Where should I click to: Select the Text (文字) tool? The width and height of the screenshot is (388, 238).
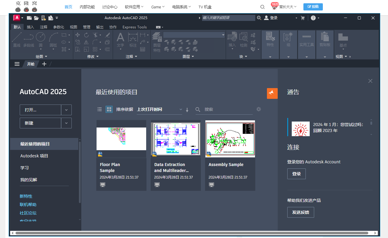coord(120,40)
